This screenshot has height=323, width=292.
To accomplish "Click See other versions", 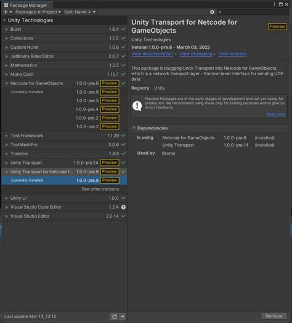I will tap(100, 189).
